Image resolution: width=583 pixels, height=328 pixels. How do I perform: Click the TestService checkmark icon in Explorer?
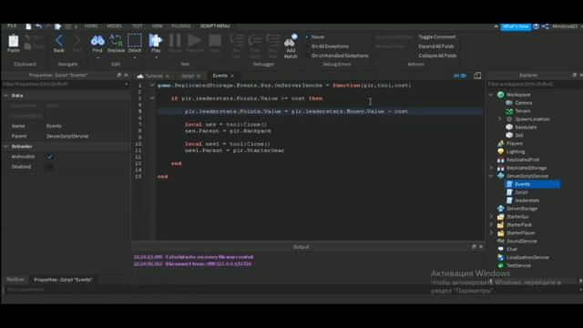pos(501,265)
